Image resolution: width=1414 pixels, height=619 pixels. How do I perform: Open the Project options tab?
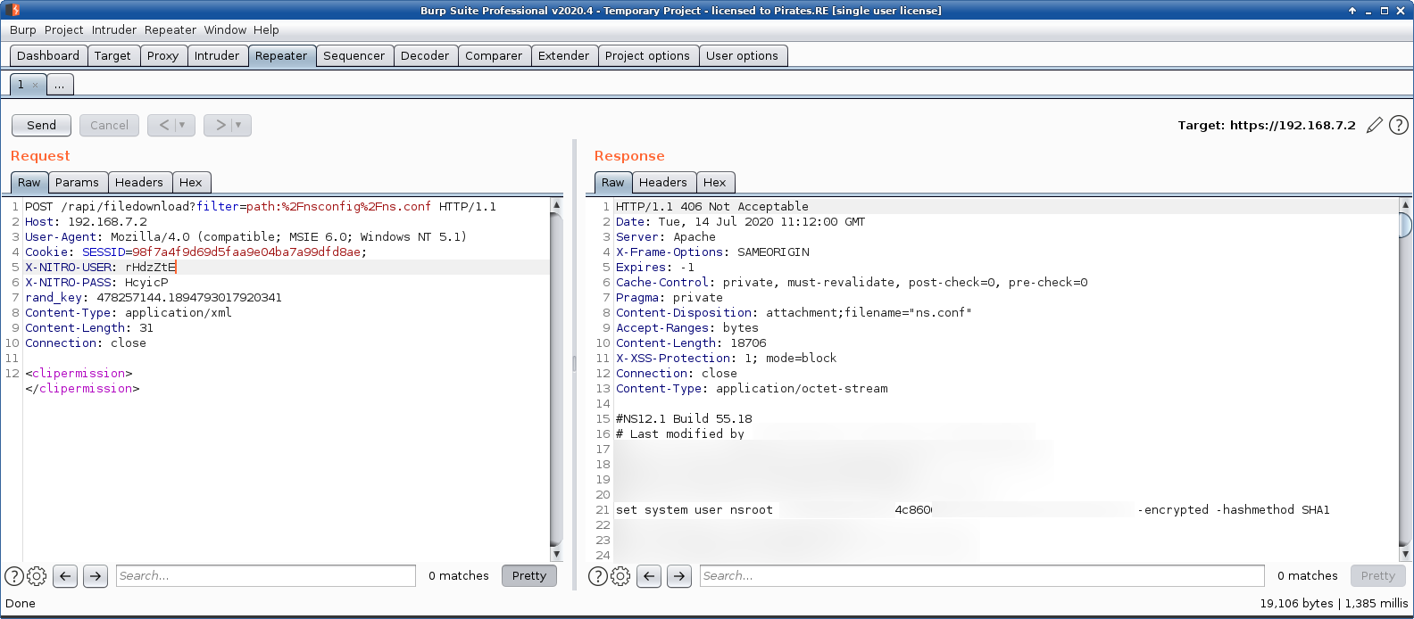[x=647, y=55]
